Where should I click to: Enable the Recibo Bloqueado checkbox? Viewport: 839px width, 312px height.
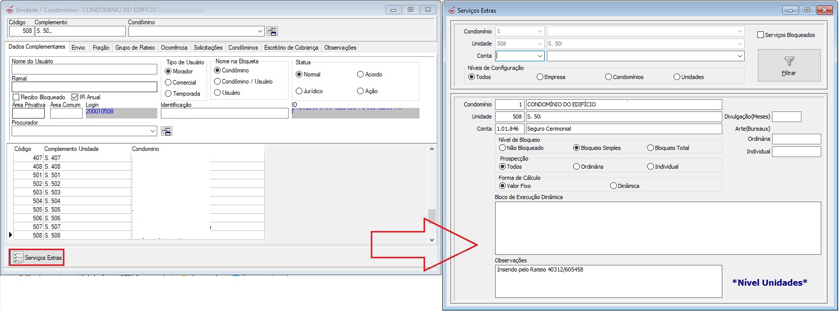click(16, 97)
